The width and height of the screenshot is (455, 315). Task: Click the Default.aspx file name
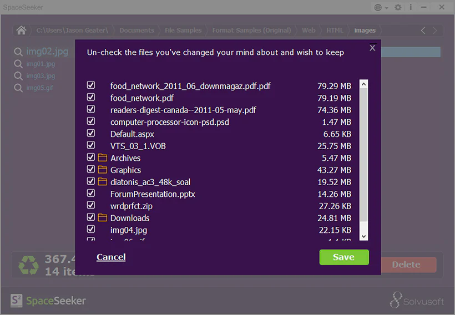pos(132,134)
